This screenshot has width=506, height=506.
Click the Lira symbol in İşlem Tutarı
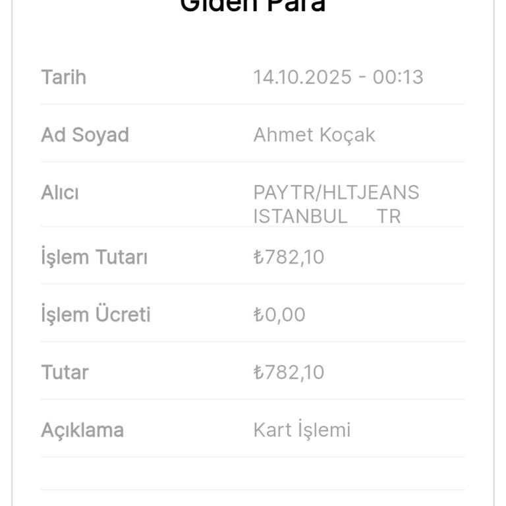pos(258,257)
